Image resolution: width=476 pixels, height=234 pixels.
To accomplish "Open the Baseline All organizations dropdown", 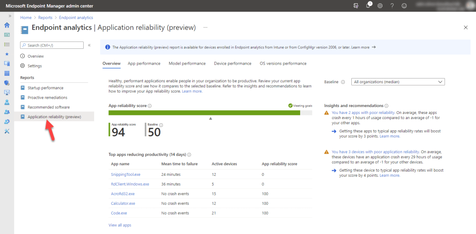I will click(398, 82).
